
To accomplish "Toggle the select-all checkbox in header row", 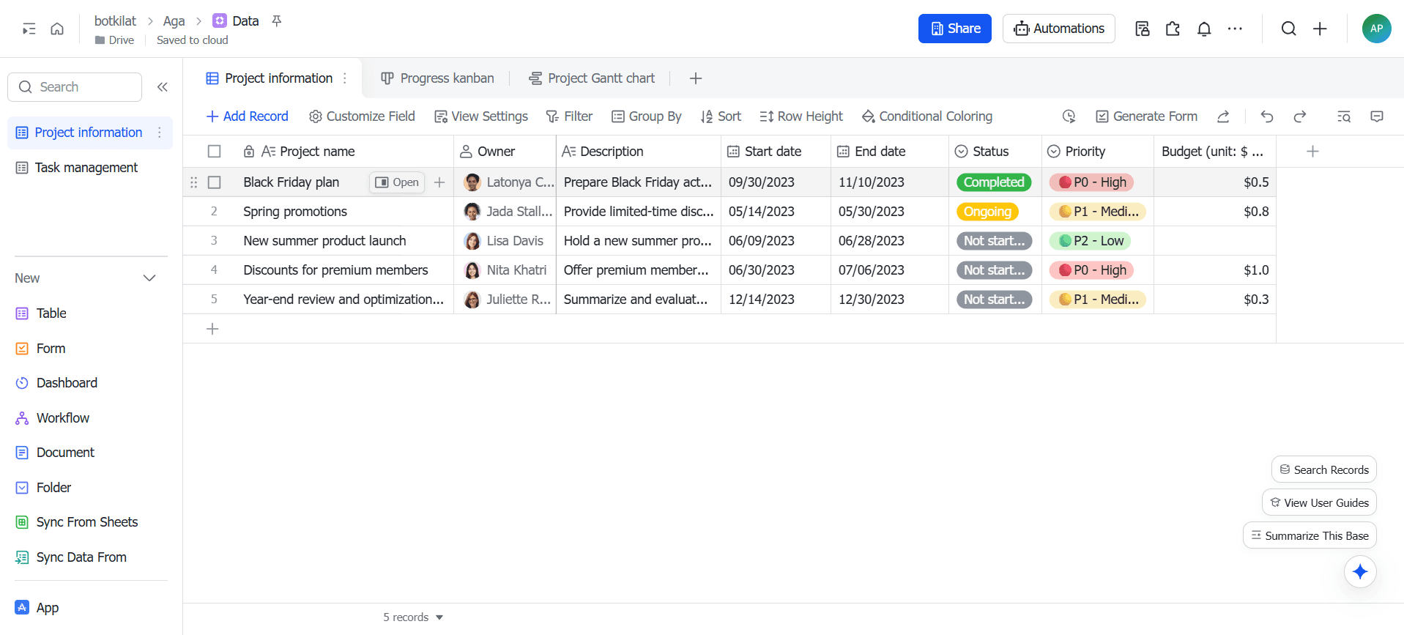I will point(215,152).
